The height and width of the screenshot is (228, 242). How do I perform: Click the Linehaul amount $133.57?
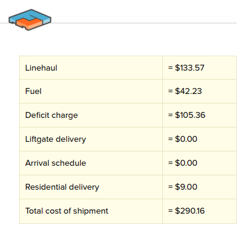(190, 68)
